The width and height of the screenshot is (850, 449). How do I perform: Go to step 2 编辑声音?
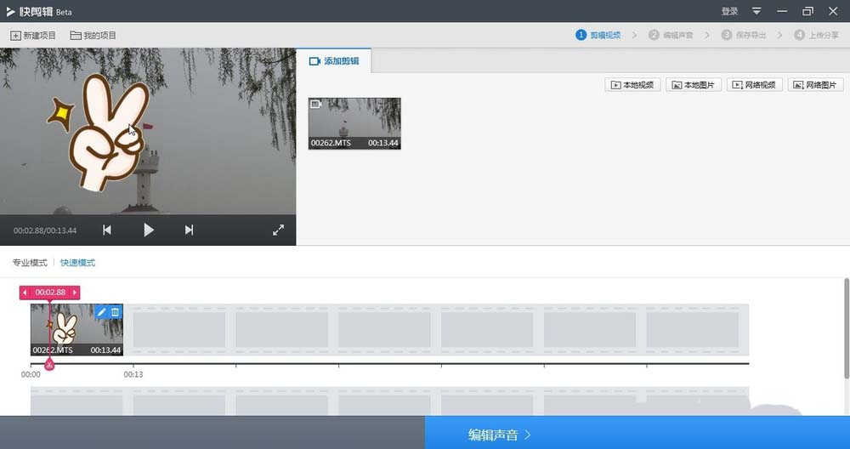coord(671,35)
